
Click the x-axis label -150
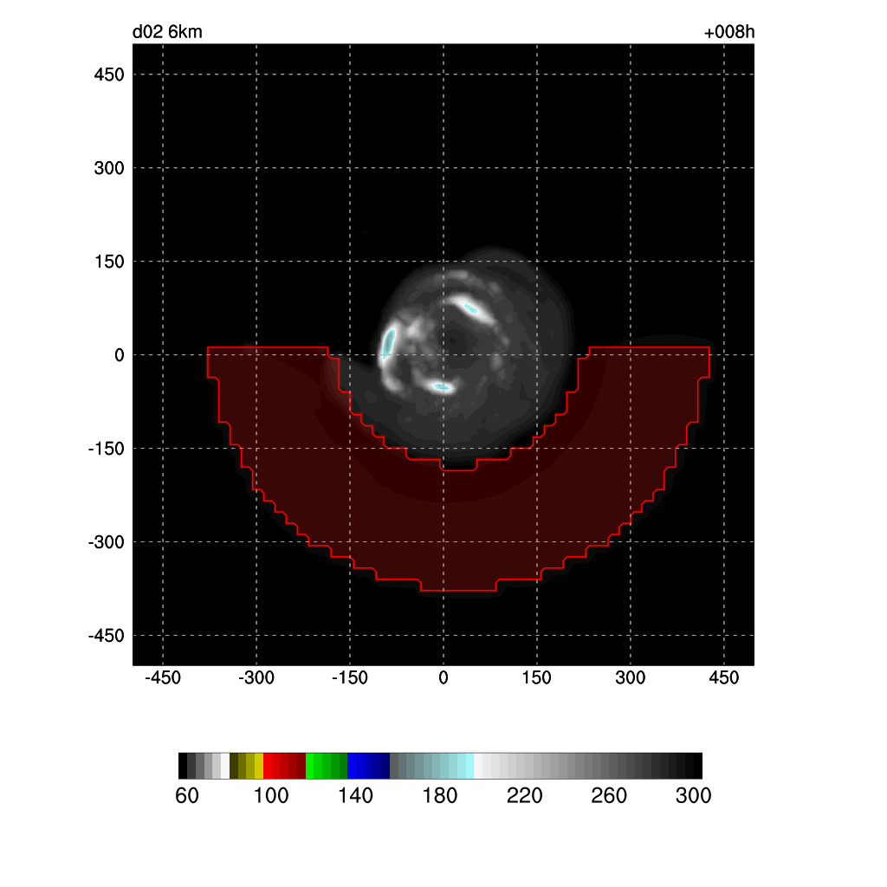(349, 677)
